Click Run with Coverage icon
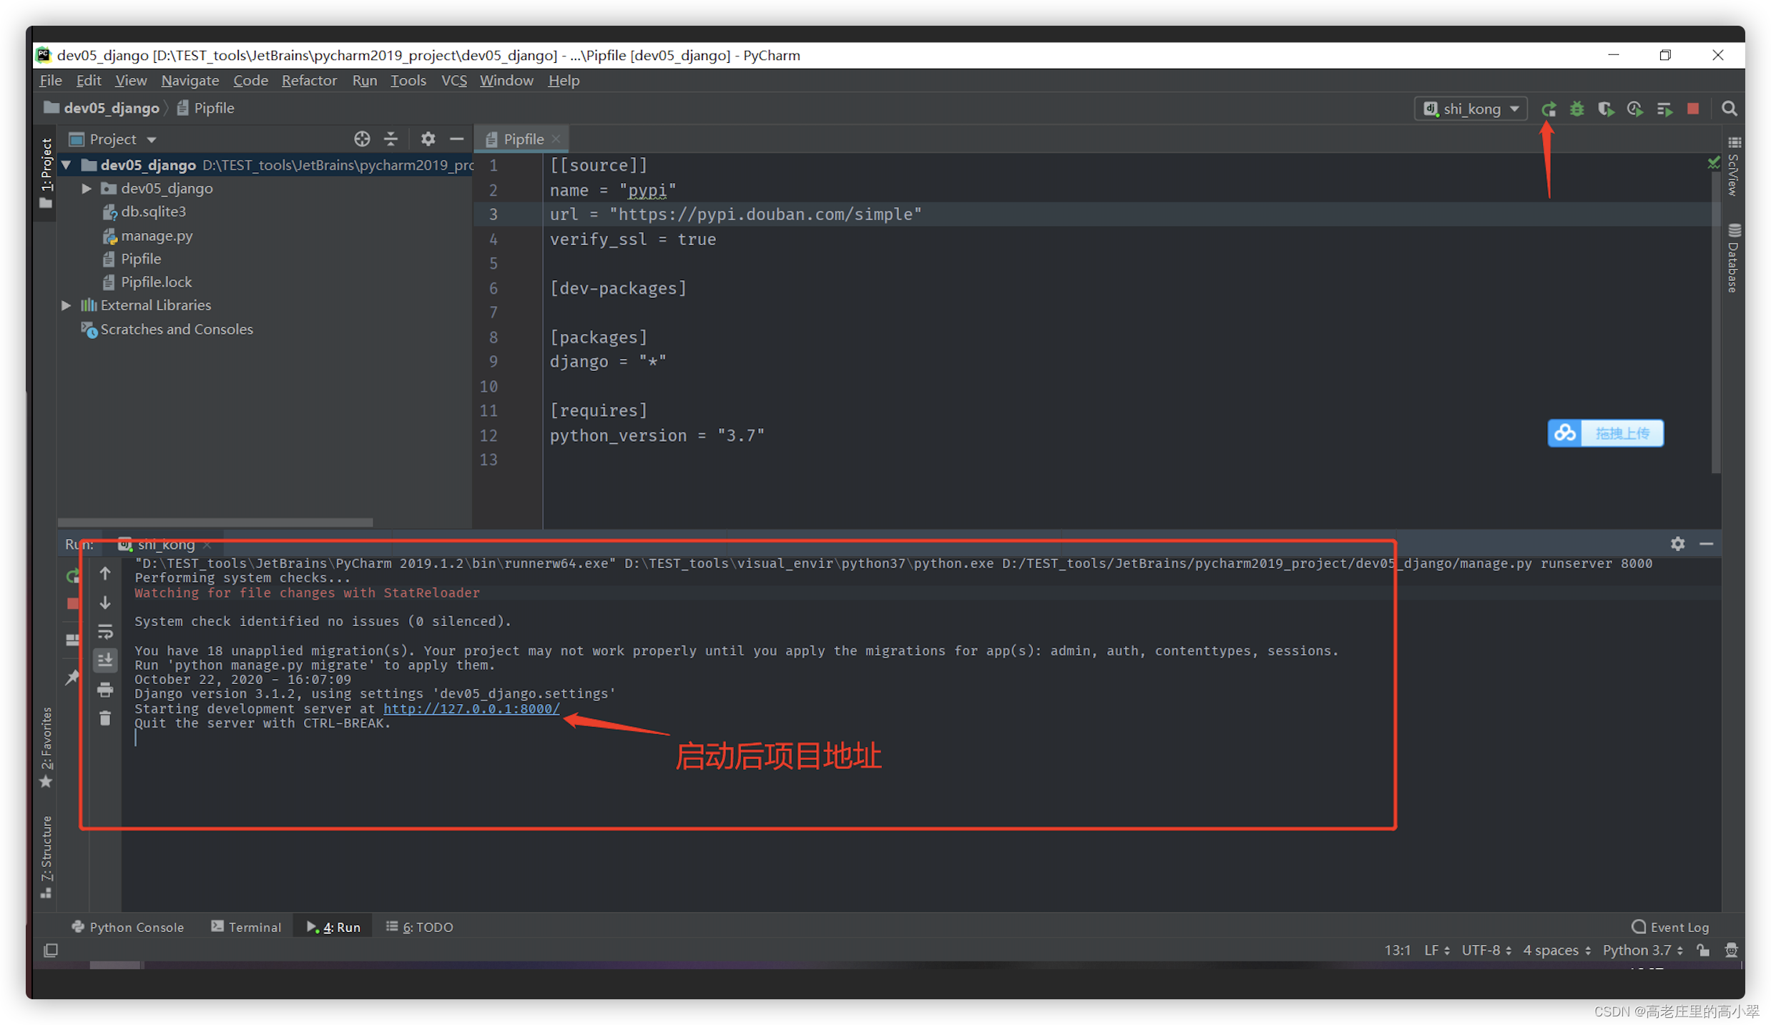 [x=1606, y=109]
